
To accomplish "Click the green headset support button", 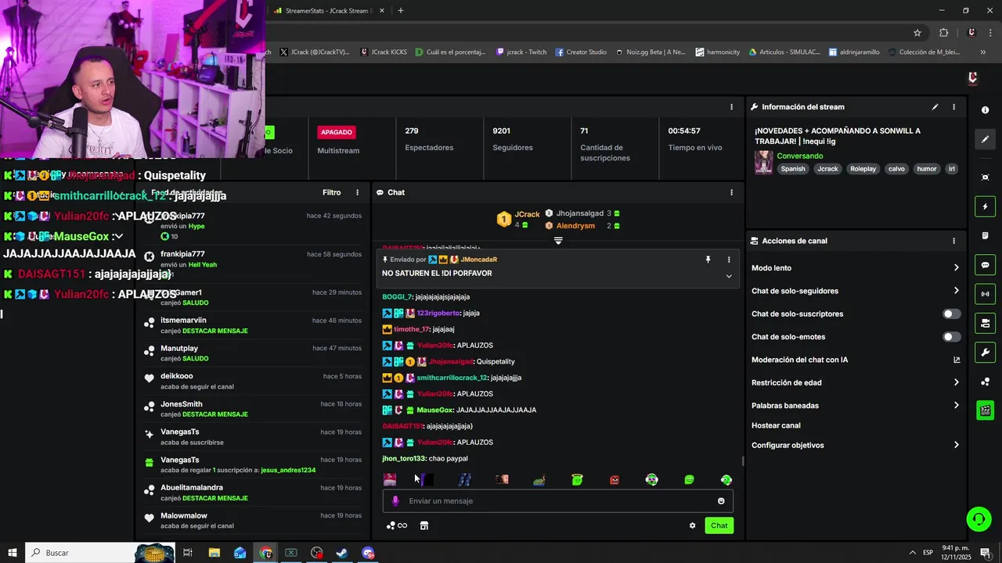I will click(x=978, y=519).
